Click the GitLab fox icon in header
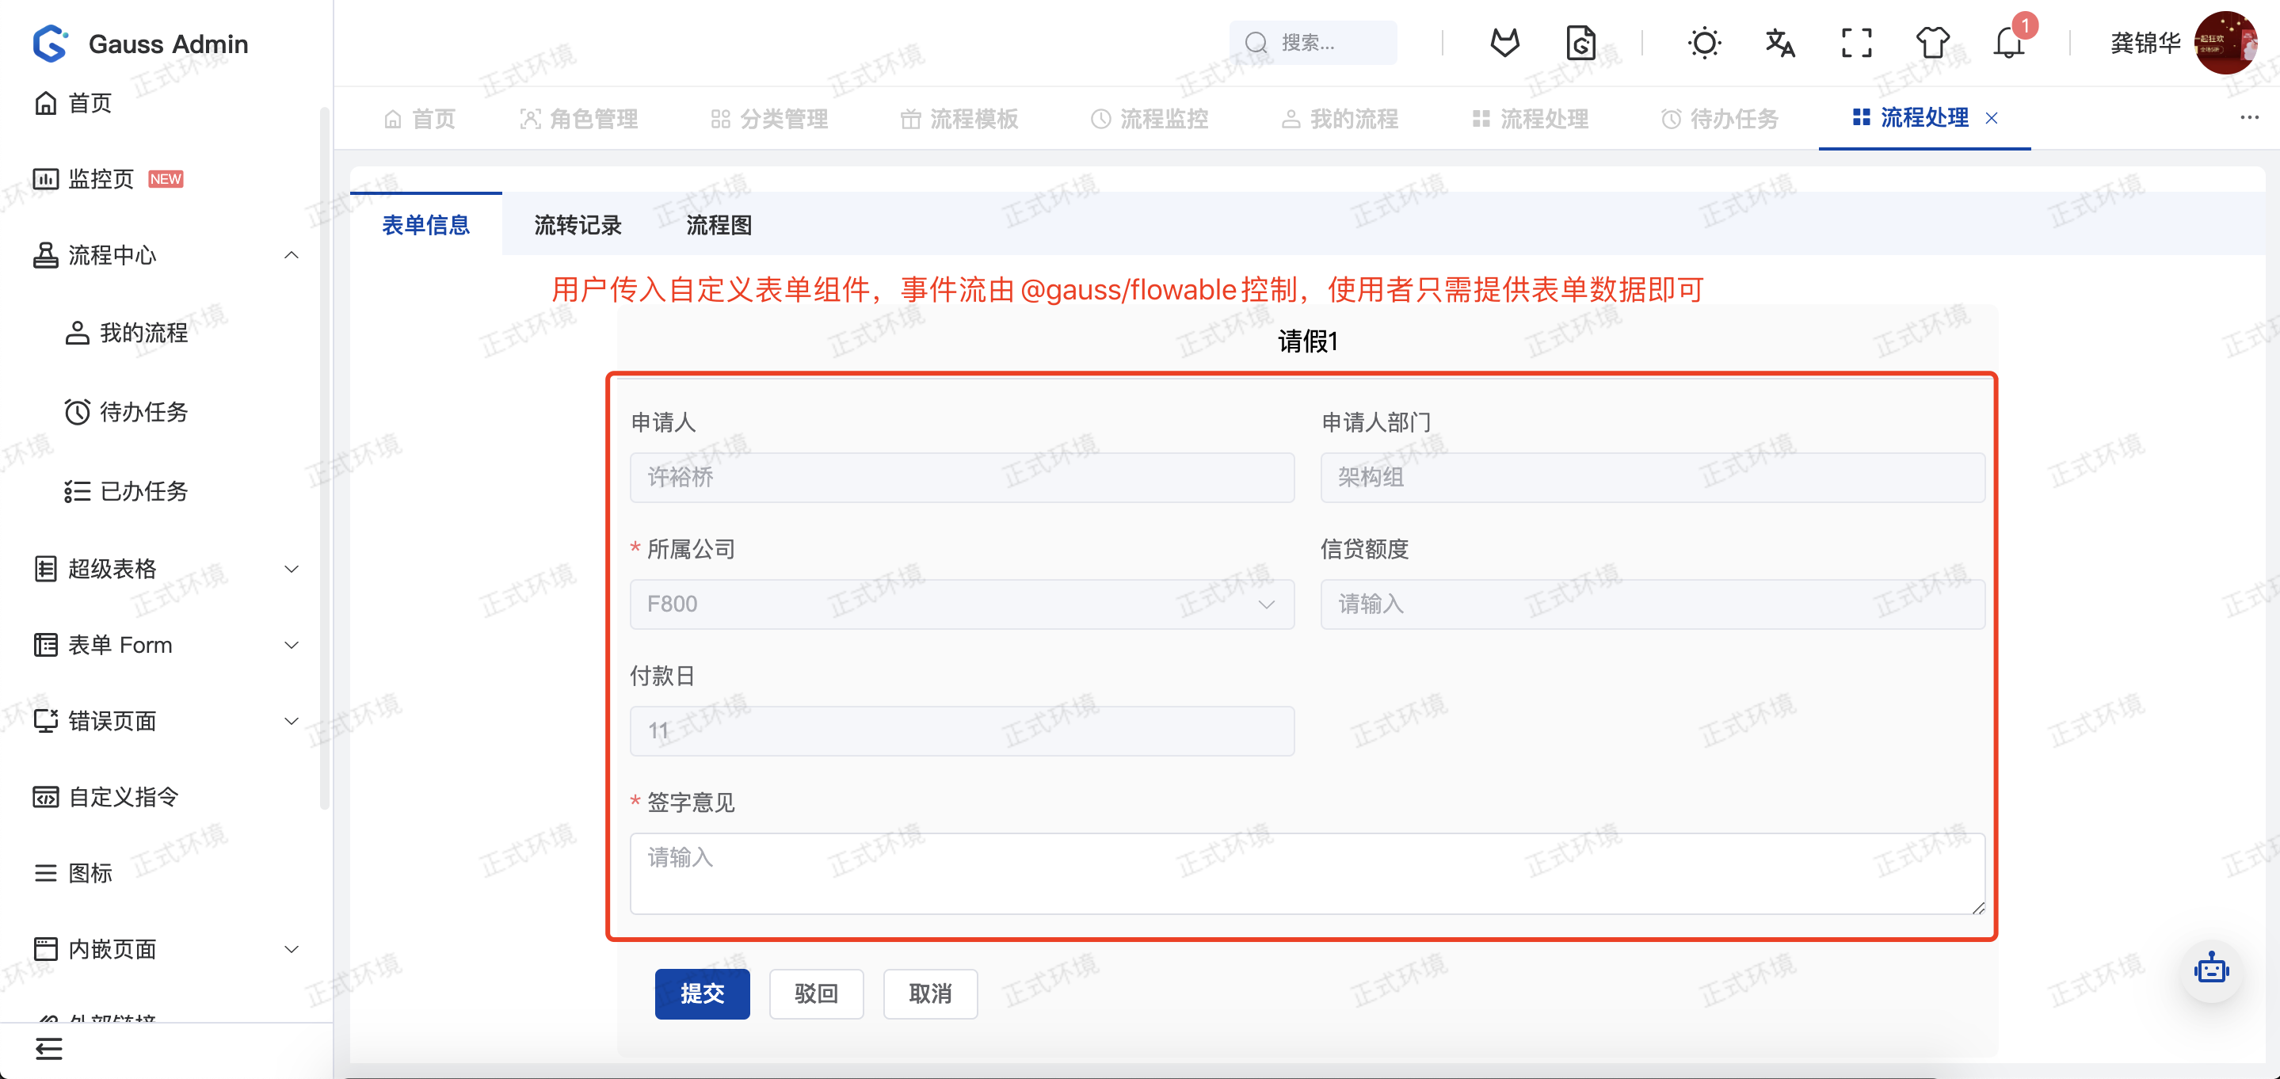The height and width of the screenshot is (1079, 2280). (1504, 43)
